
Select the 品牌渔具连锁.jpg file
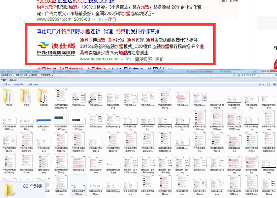[234, 144]
